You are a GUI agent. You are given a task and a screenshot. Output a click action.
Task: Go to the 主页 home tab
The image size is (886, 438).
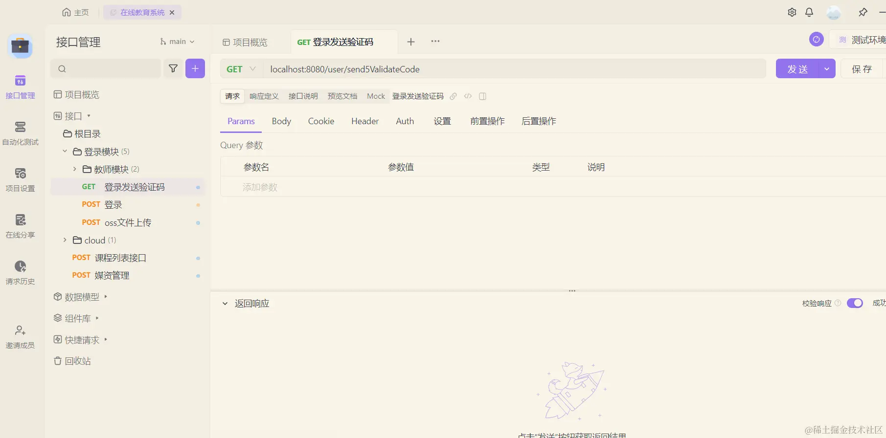coord(75,13)
